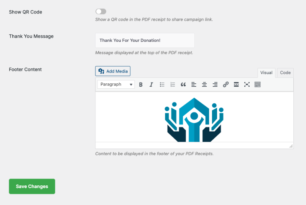Image resolution: width=306 pixels, height=205 pixels.
Task: Switch to the Code editor tab
Action: pos(285,73)
